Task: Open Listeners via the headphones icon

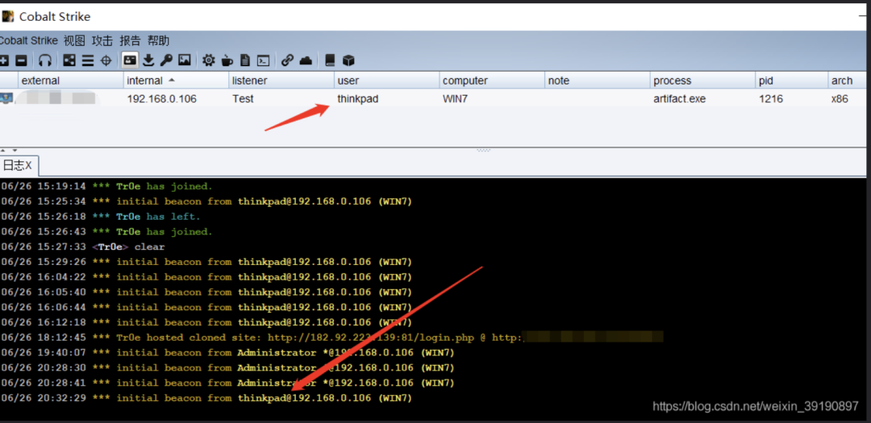Action: coord(45,60)
